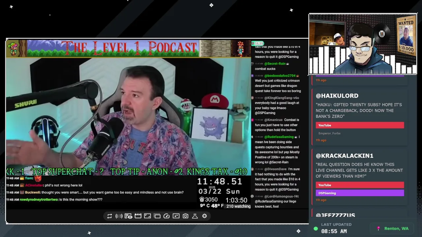
Task: Click The Level 1 Podcast banner title
Action: [x=129, y=48]
